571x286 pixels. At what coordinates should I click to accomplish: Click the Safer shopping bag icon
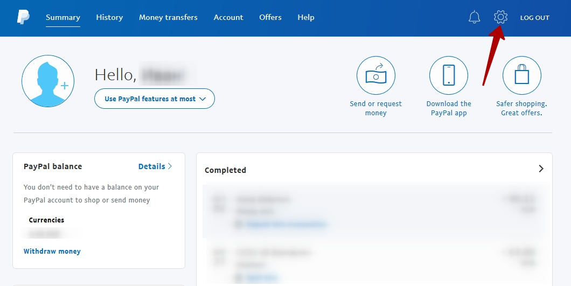522,75
